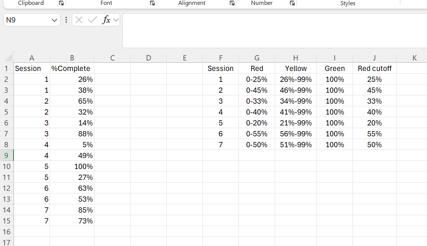Click the %Complete heading cell

72,68
